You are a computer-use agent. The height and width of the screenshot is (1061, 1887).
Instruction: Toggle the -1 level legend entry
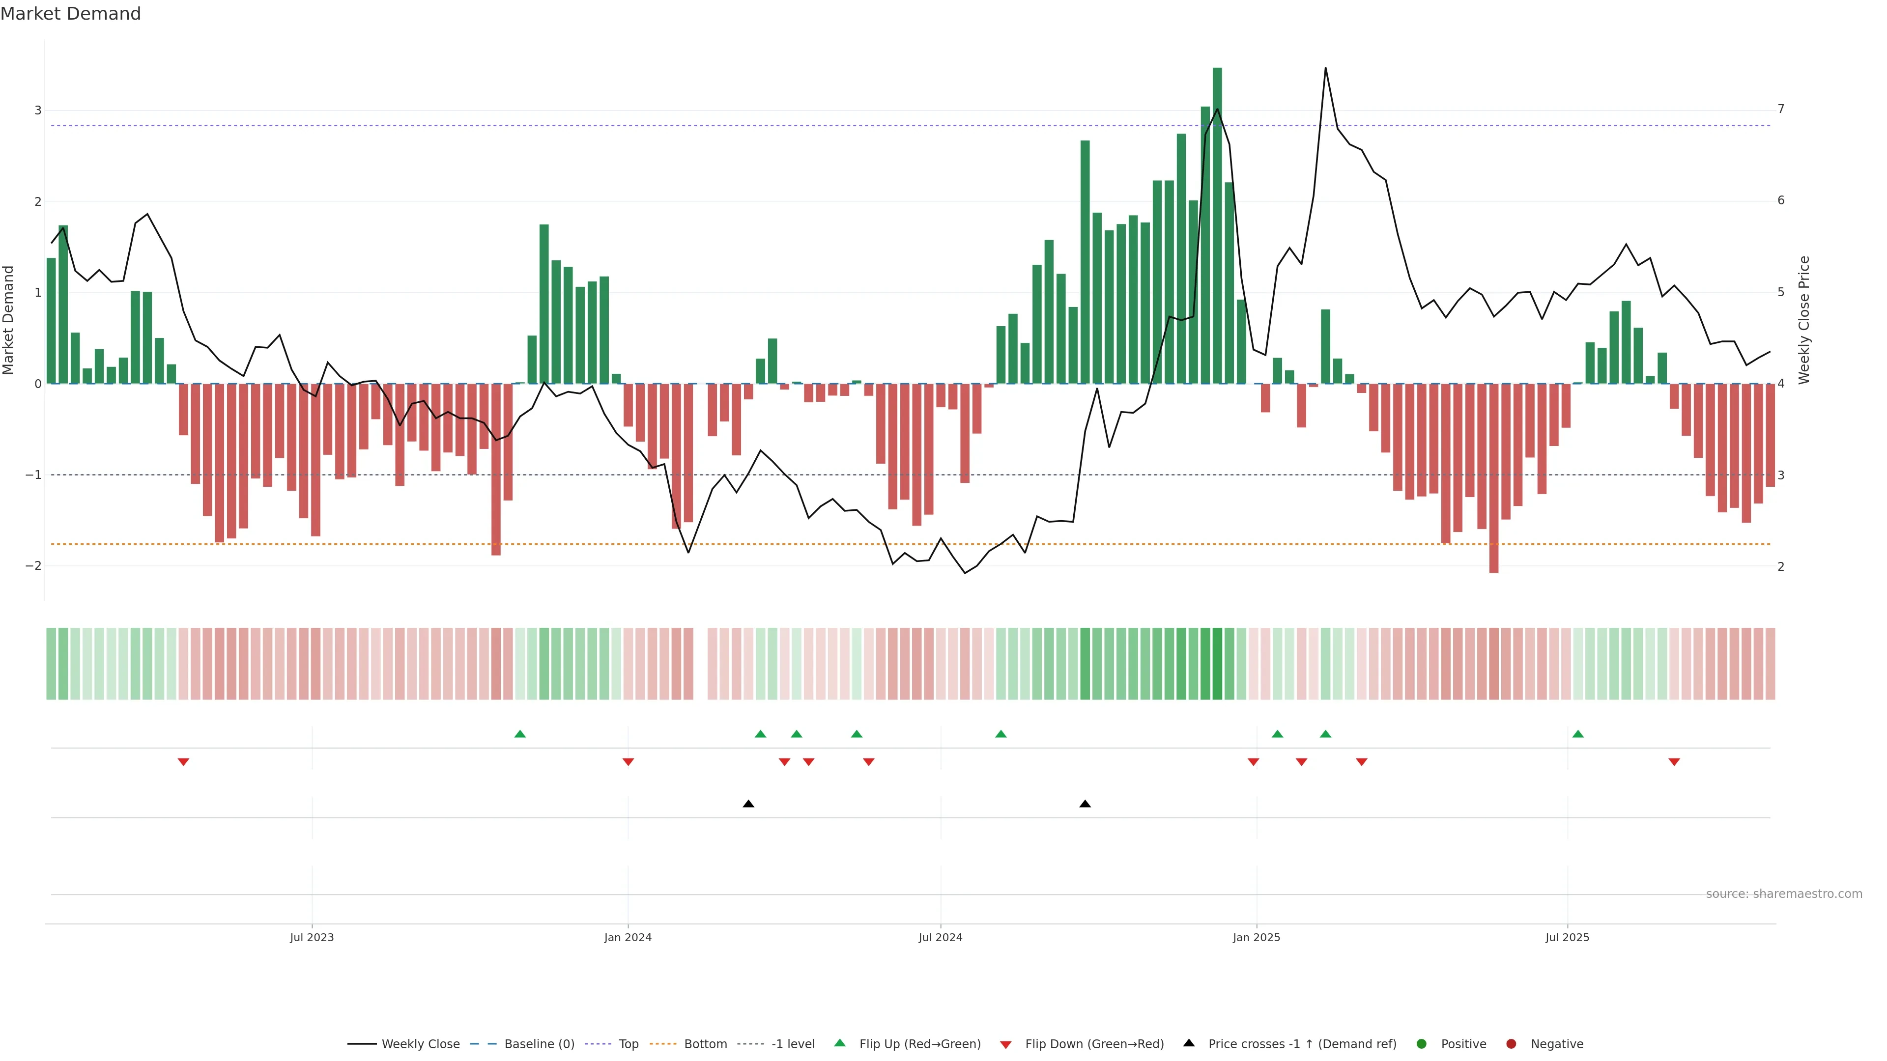pos(793,1044)
